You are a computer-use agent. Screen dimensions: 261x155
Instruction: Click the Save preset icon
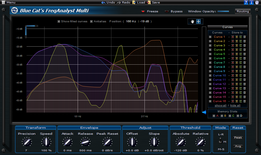(x=149, y=3)
